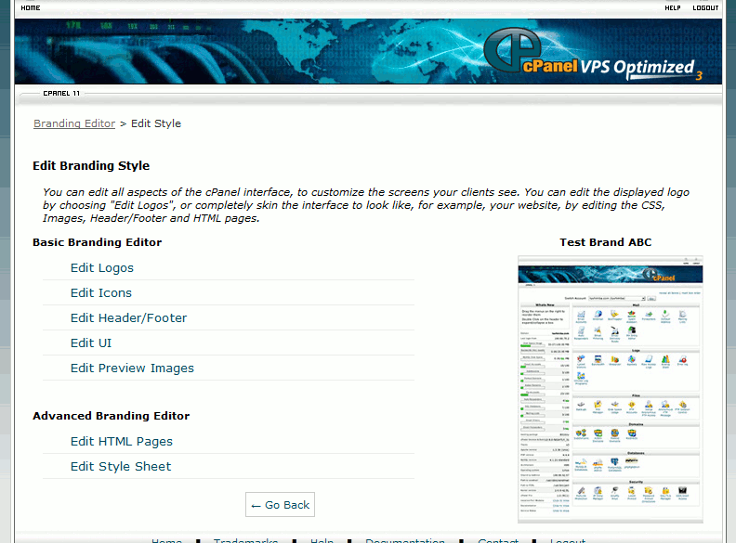Viewport: 736px width, 543px height.
Task: Open Edit Icons
Action: tap(101, 292)
